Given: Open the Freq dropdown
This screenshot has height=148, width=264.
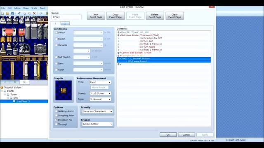Looking at the screenshot, I should click(x=100, y=99).
